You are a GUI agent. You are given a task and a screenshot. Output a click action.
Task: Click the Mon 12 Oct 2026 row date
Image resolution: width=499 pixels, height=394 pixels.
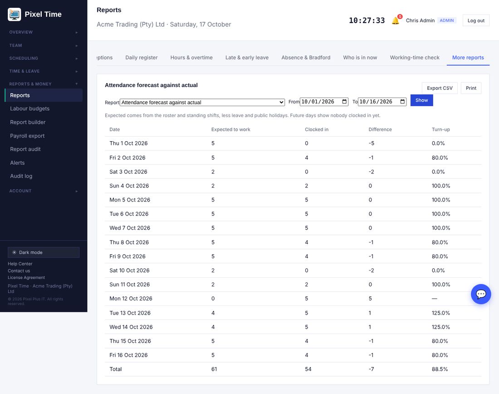(x=131, y=298)
